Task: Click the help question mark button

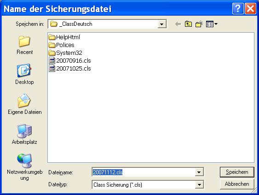Action: 238,8
